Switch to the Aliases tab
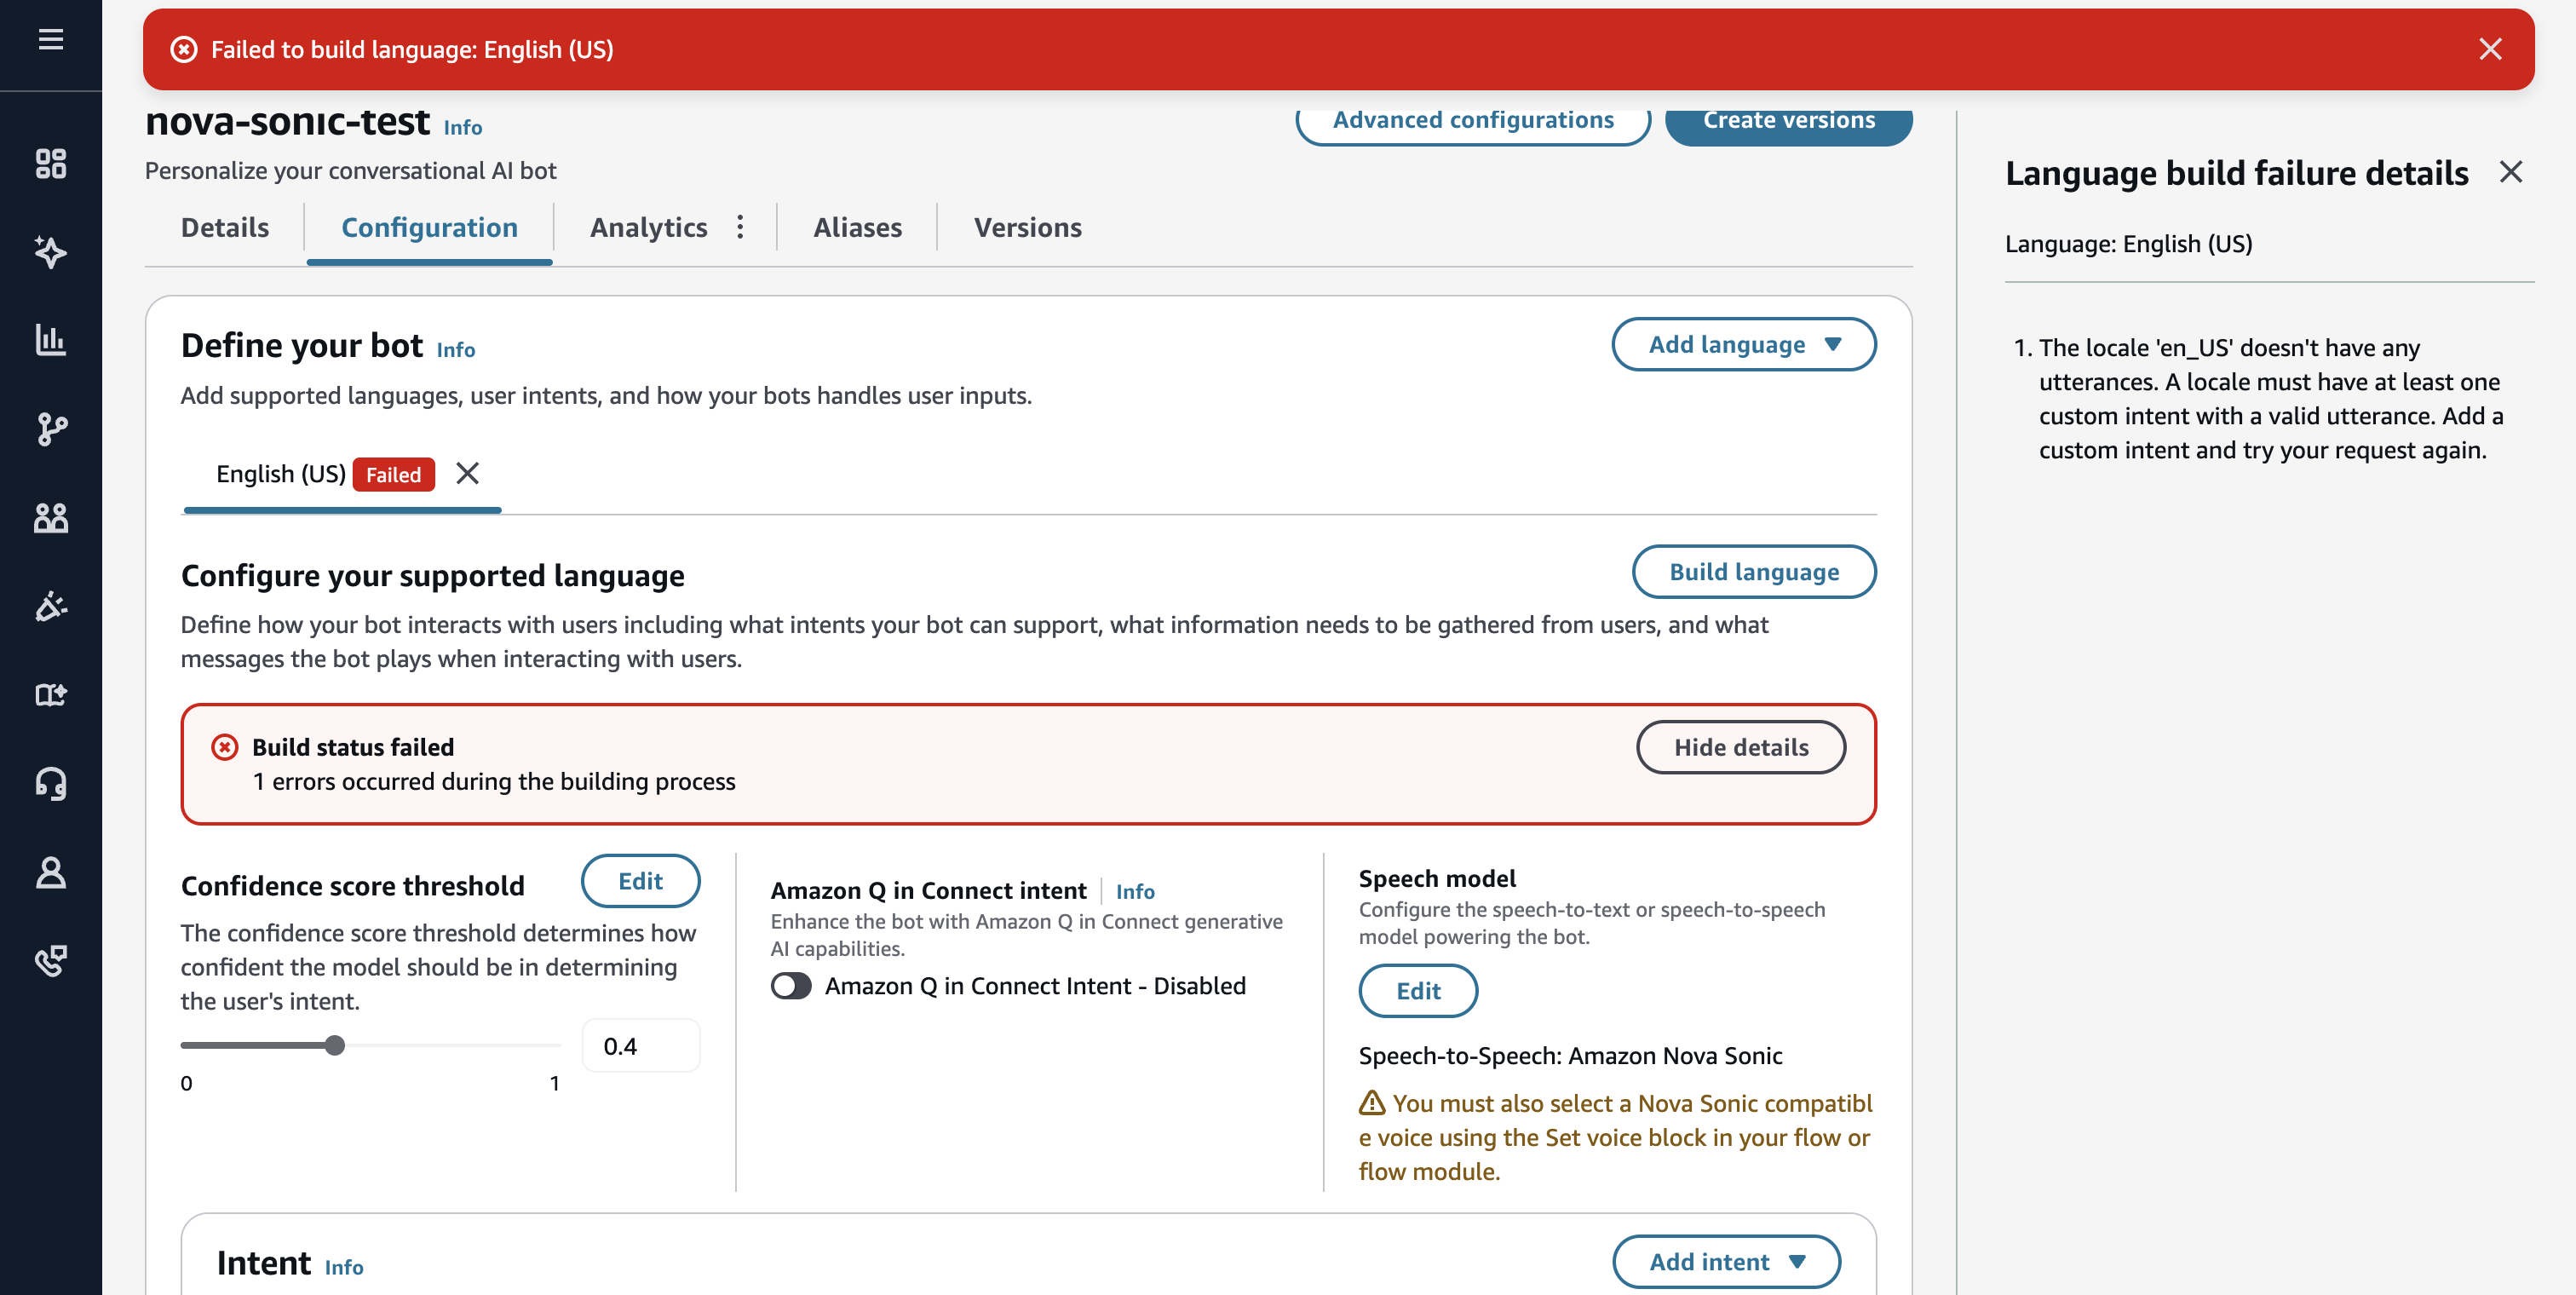The image size is (2576, 1295). point(857,228)
